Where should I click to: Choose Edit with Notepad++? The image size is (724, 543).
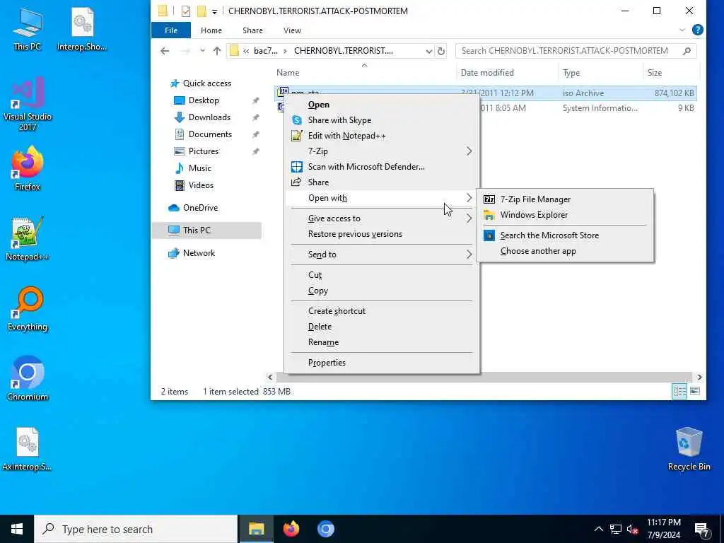click(x=382, y=136)
